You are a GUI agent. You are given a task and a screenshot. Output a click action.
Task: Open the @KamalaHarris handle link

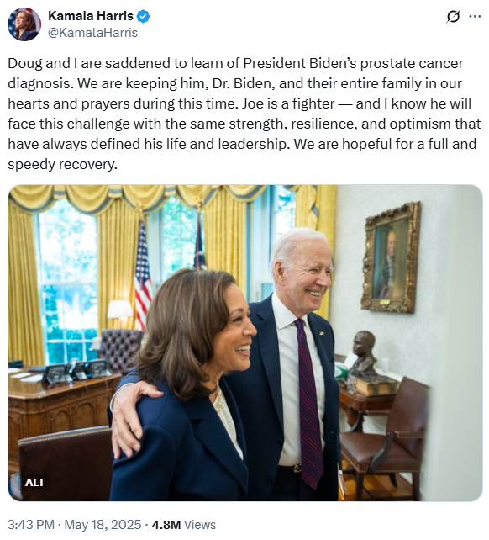[92, 33]
